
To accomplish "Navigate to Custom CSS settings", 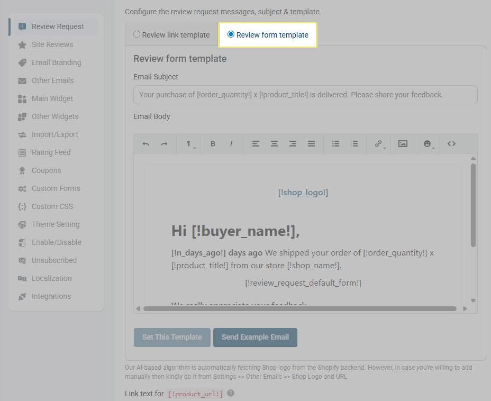I will [x=51, y=206].
